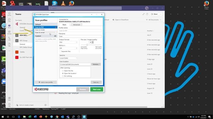Open Microsoft Edge from the taskbar
This screenshot has width=213, height=119.
[x=19, y=117]
